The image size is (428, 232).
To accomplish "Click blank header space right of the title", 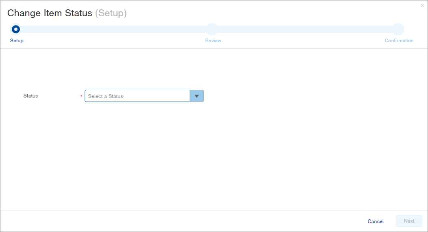I will (x=264, y=13).
